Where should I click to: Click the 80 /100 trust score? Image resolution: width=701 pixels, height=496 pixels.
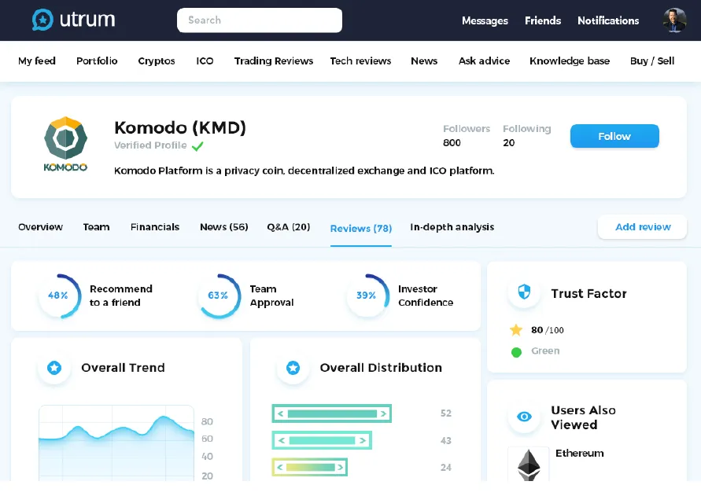pos(548,330)
